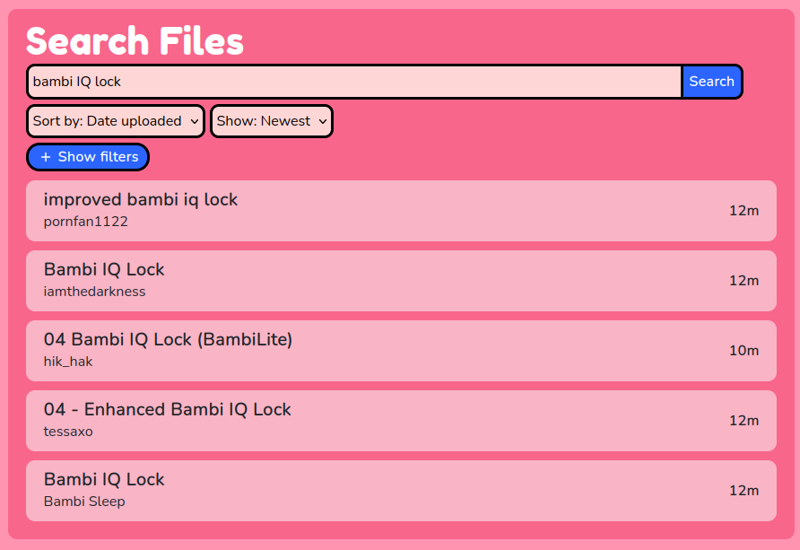
Task: Open the "04 - Enhanced Bambi IQ Lock" result
Action: click(167, 410)
